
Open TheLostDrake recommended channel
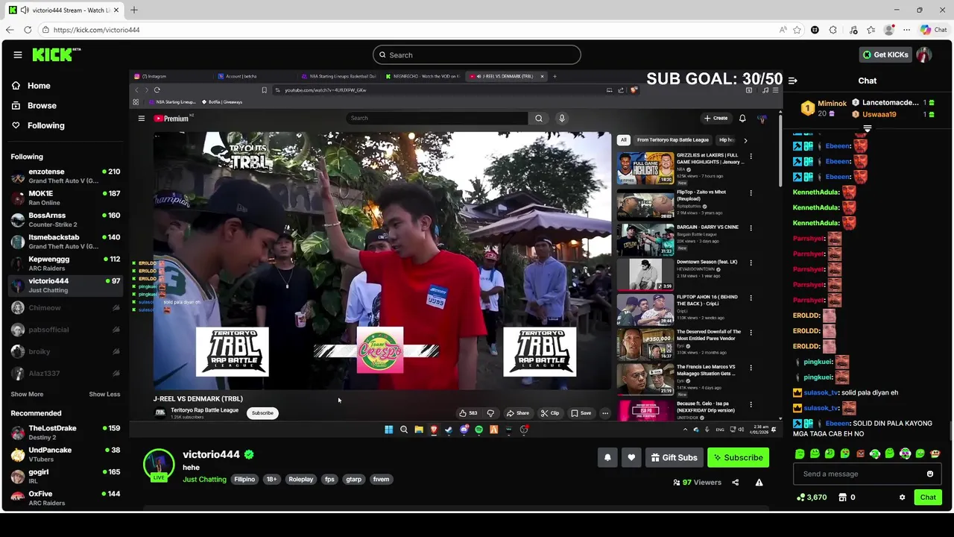(x=65, y=433)
